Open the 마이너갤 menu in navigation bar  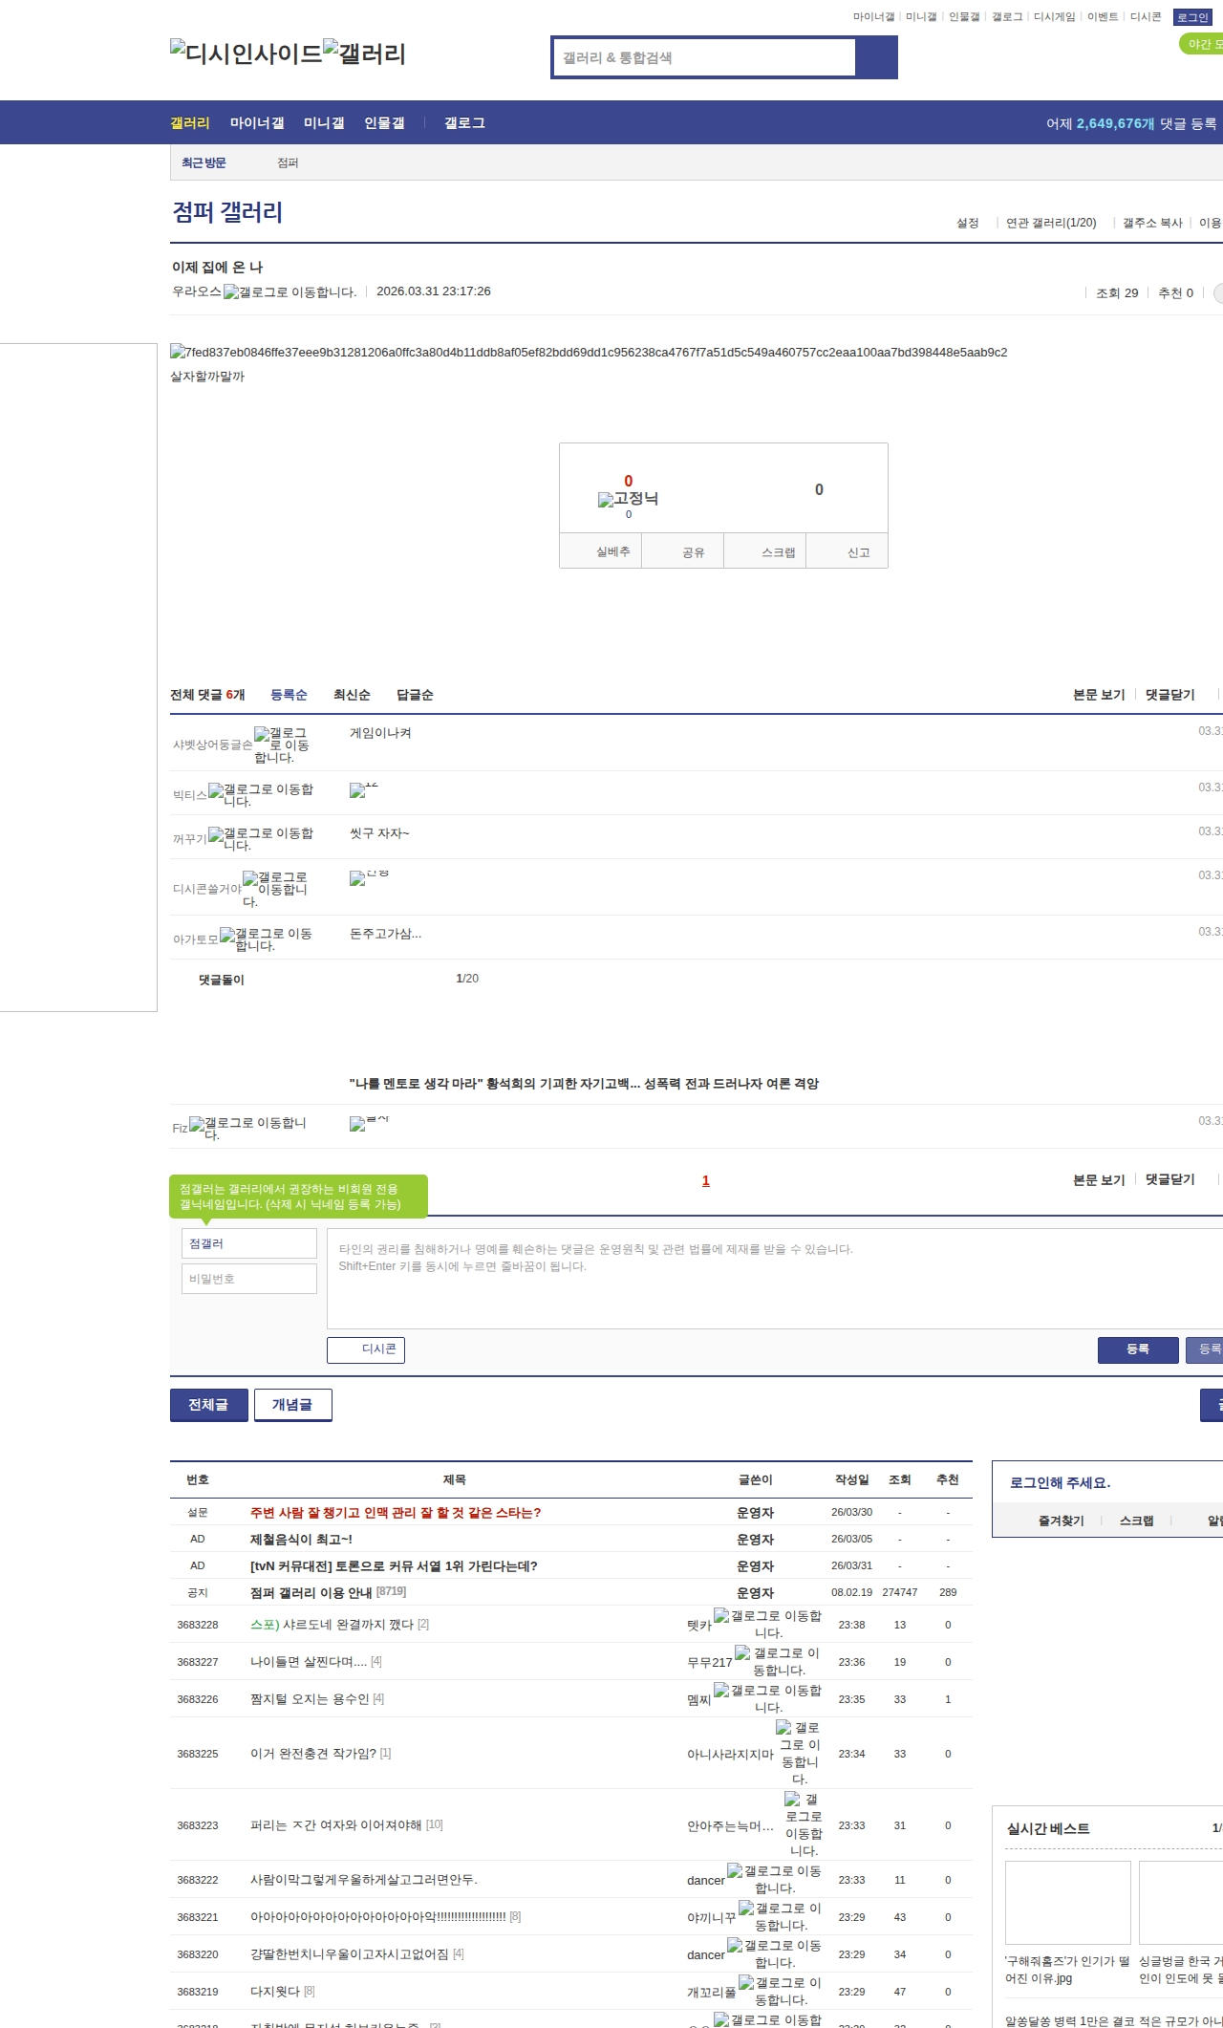click(x=257, y=123)
